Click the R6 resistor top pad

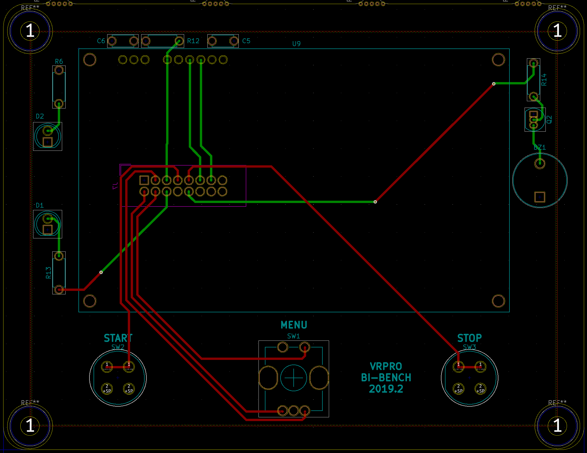(59, 70)
